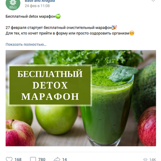Click the headline text Бесплатный detox марафон
The height and width of the screenshot is (161, 161).
pyautogui.click(x=31, y=17)
